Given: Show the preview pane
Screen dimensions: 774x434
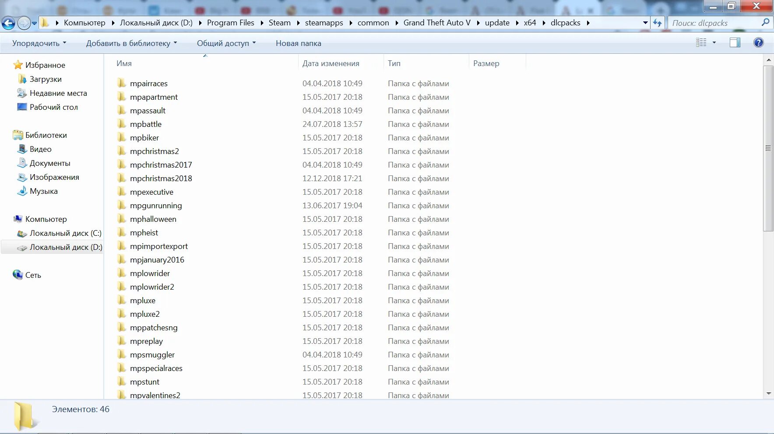Looking at the screenshot, I should [x=735, y=42].
